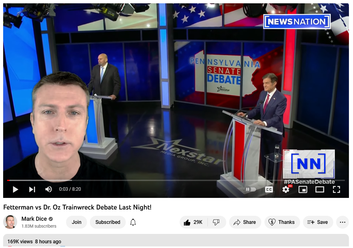This screenshot has width=353, height=248.
Task: Click the Subscribed button
Action: pyautogui.click(x=108, y=222)
